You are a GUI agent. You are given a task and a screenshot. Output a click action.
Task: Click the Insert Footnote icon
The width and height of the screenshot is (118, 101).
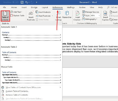pyautogui.click(x=31, y=13)
